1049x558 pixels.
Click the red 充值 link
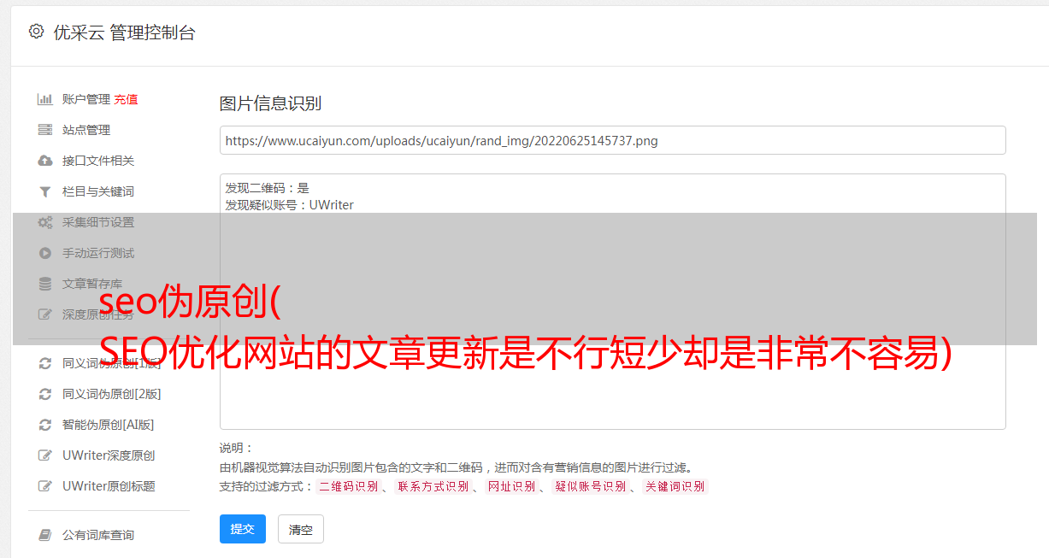coord(126,99)
